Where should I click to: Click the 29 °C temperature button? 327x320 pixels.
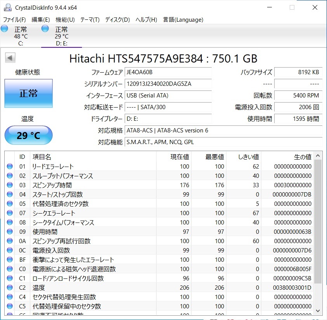pos(29,135)
